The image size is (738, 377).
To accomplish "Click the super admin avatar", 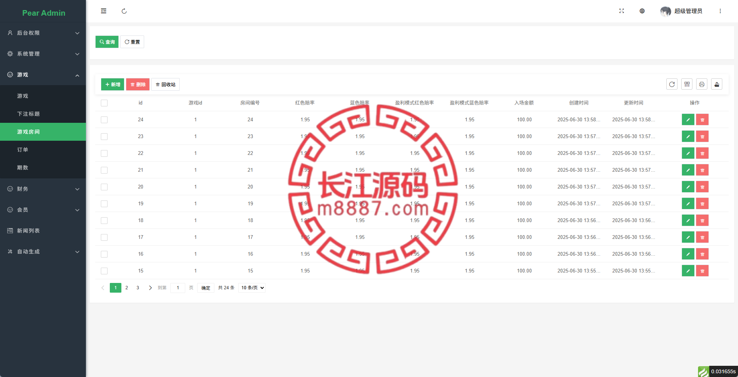I will tap(666, 11).
